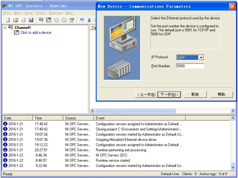The height and width of the screenshot is (178, 238).
Task: Click the info icon of the 9:22:44 event
Action: point(5,165)
